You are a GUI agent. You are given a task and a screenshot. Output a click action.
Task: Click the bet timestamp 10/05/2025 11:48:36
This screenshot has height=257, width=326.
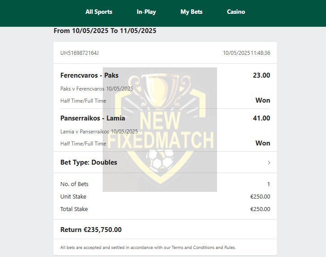coord(247,53)
